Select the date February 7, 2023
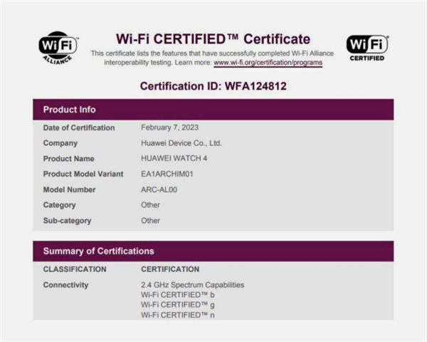 tap(169, 128)
